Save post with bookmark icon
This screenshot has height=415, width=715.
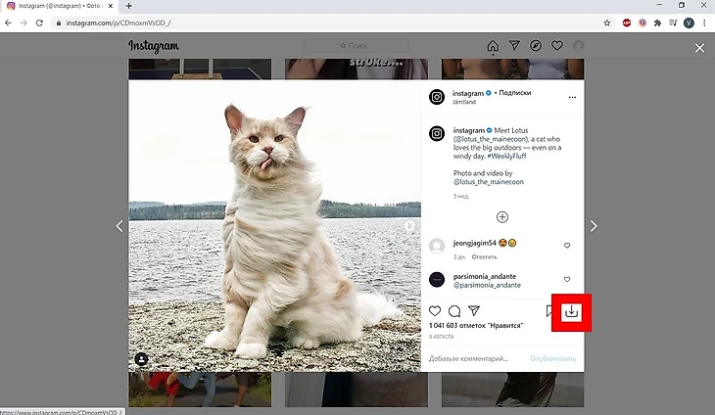pos(549,311)
